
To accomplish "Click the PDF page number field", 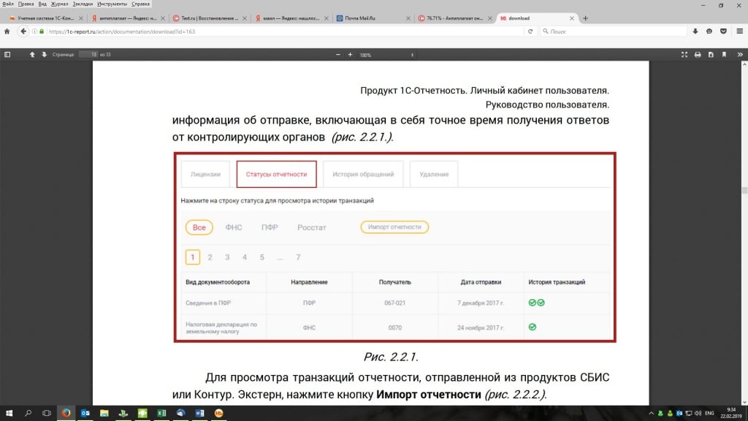I will point(88,55).
